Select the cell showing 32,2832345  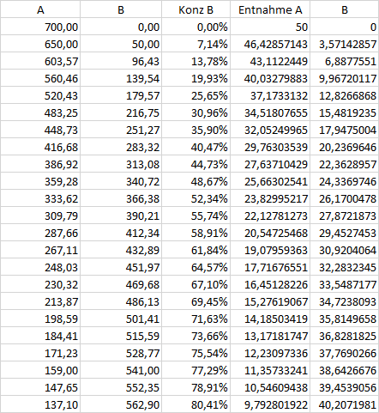coord(345,267)
